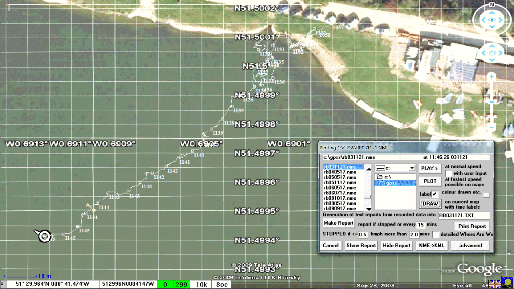Screen dimensions: 514x289
Task: Click the zoom in plus icon
Action: [x=492, y=77]
